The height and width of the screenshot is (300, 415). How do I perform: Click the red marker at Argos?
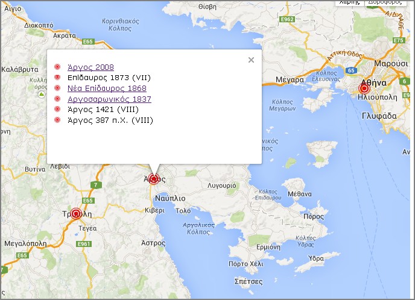[154, 178]
